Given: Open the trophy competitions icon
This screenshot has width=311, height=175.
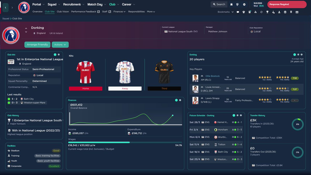Looking at the screenshot, I should pyautogui.click(x=267, y=12).
